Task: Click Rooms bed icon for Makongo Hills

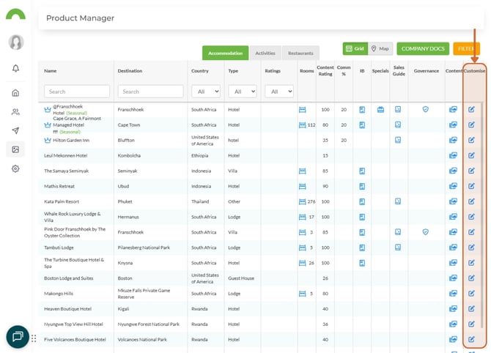Action: click(302, 294)
